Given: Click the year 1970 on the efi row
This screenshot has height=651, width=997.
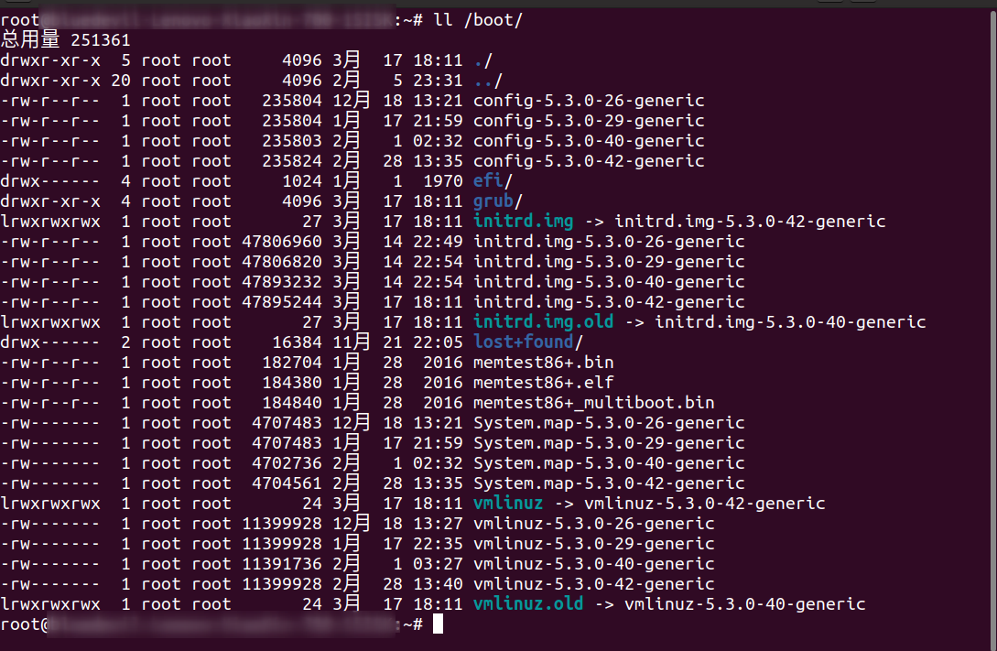Looking at the screenshot, I should (443, 181).
